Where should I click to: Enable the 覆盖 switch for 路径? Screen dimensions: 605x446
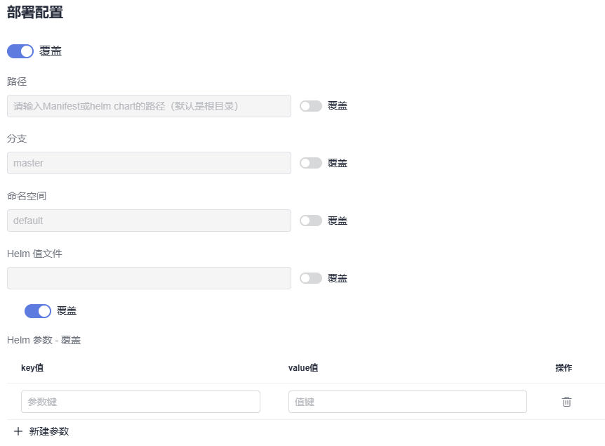311,106
